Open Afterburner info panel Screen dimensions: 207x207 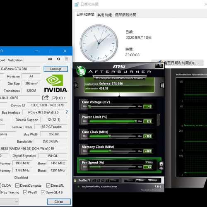(162, 85)
